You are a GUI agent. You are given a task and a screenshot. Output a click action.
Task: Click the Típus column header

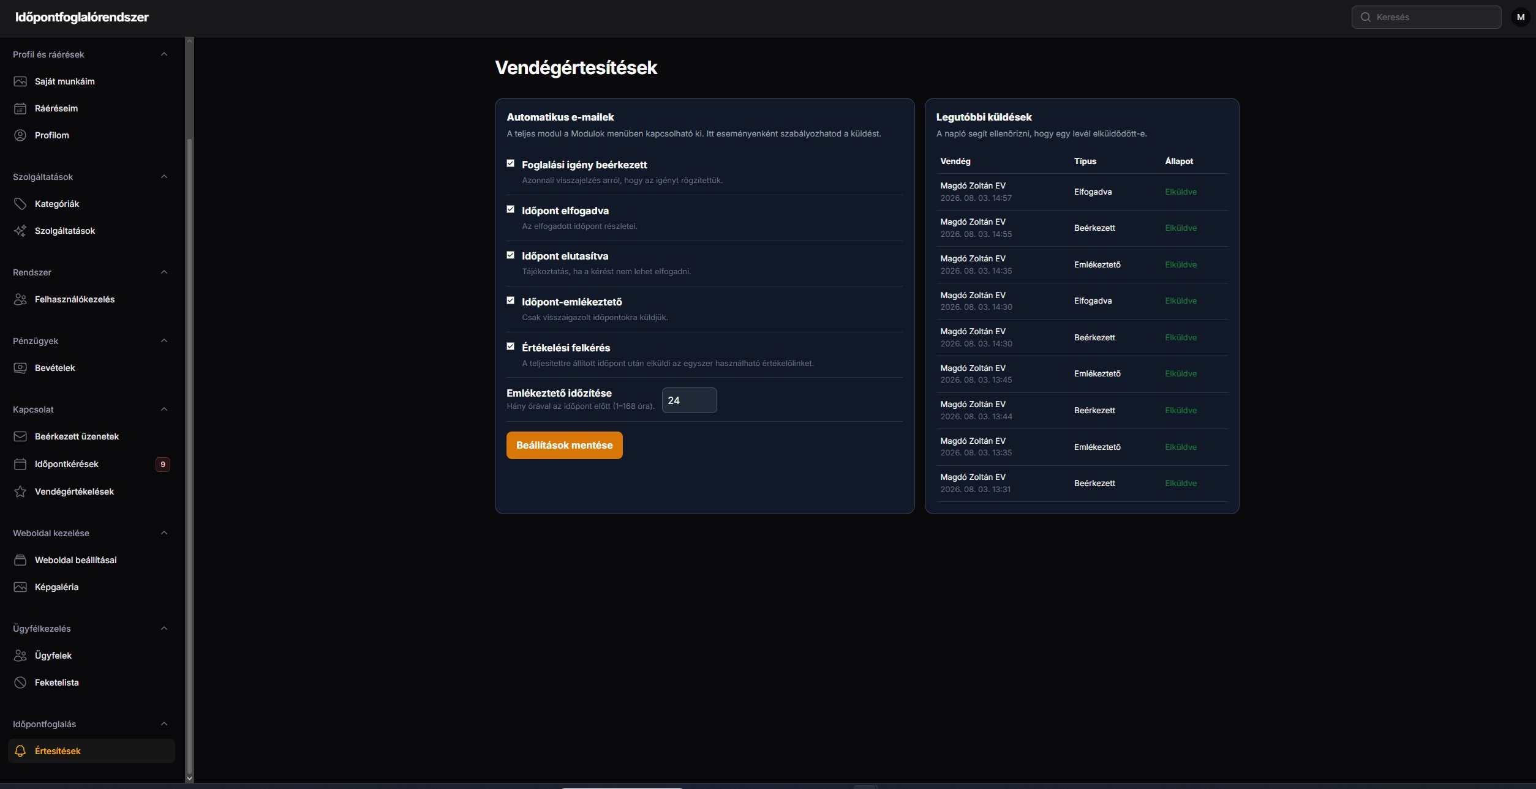click(1085, 161)
